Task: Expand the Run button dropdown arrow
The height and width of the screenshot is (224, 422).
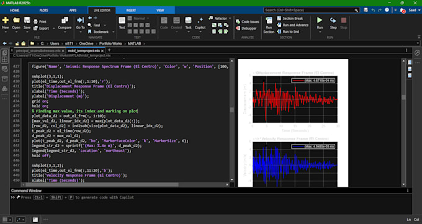Action: pyautogui.click(x=320, y=32)
